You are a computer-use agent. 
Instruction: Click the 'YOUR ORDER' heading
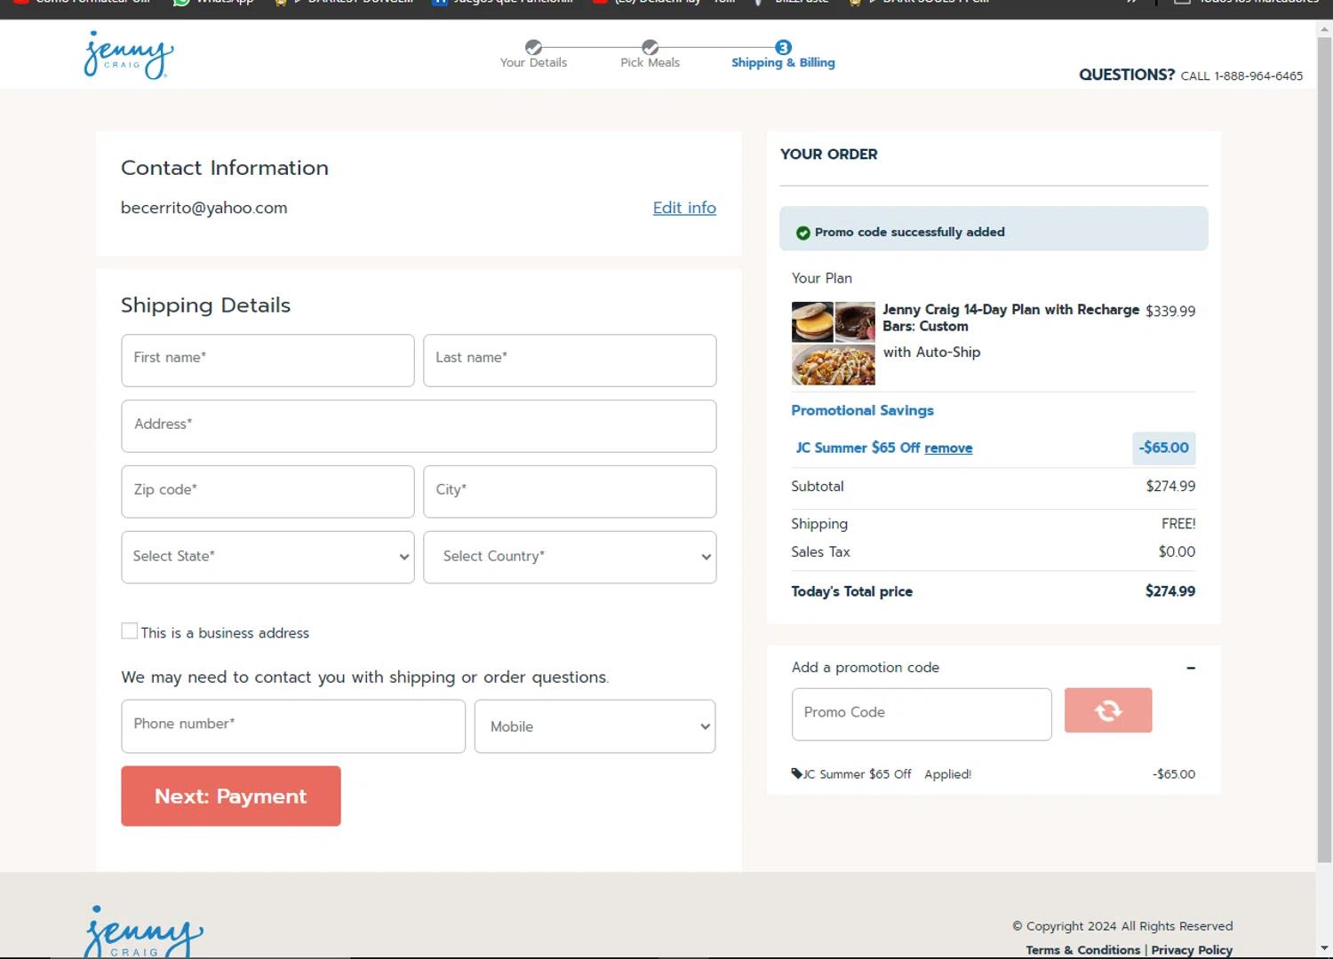829,155
